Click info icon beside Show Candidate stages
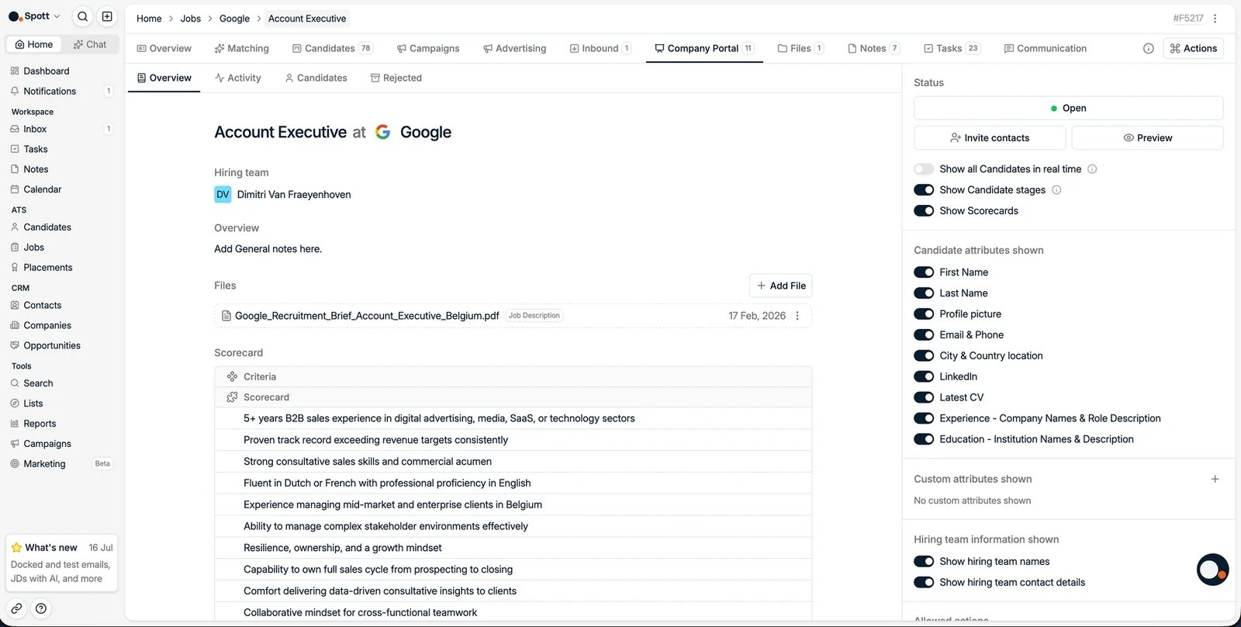1241x627 pixels. point(1056,190)
